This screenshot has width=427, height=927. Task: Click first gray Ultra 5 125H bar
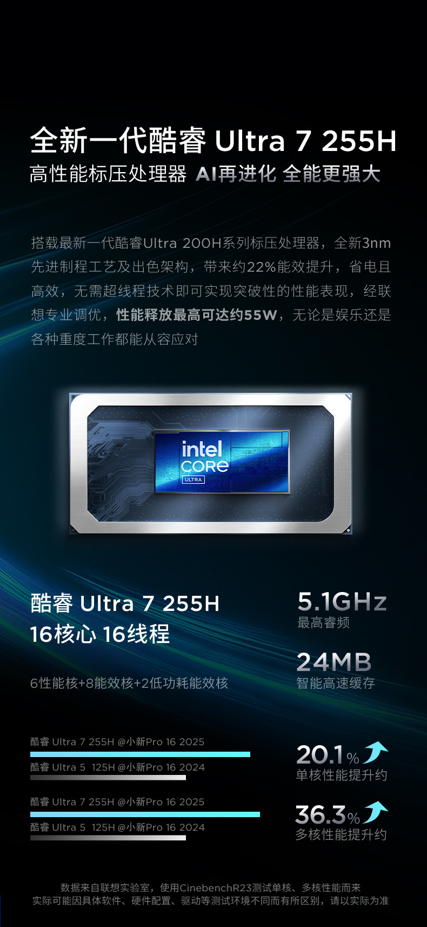point(108,778)
